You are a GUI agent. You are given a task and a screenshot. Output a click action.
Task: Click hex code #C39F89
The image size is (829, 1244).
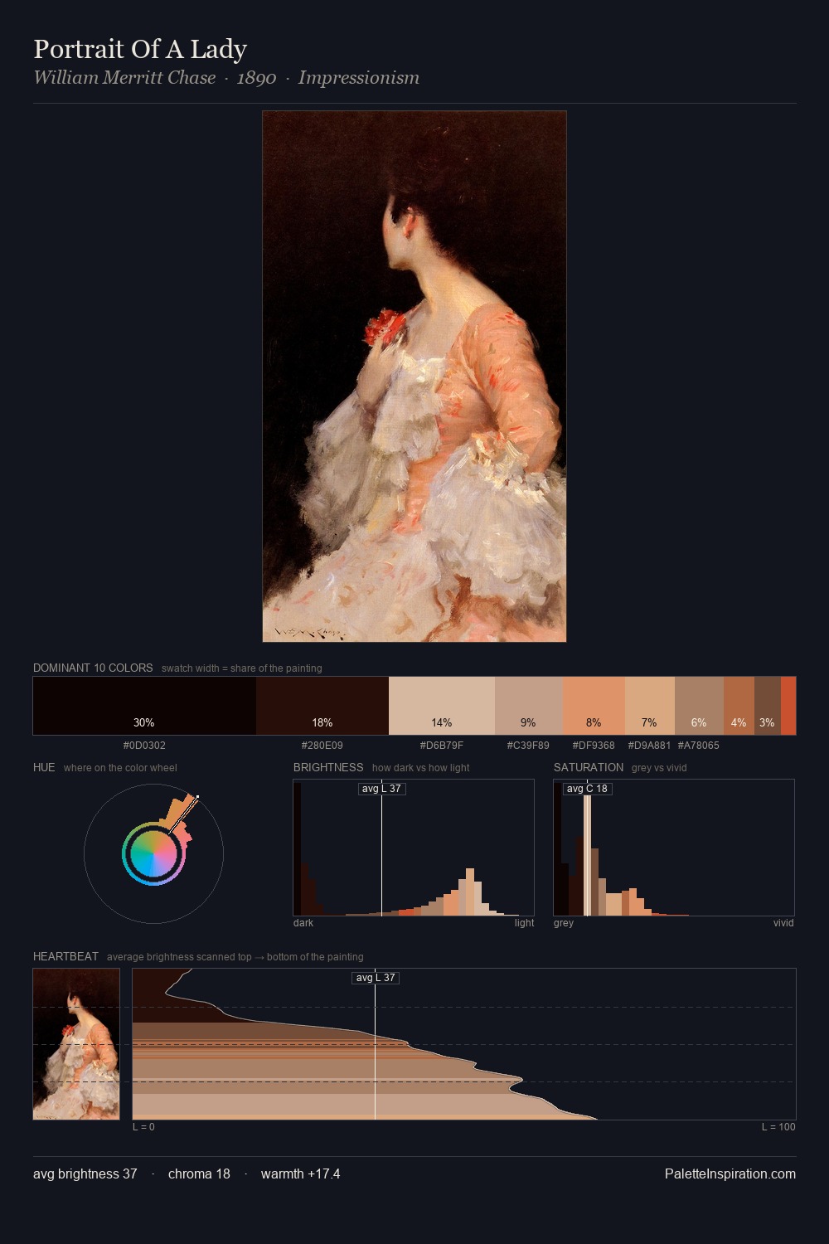tap(528, 746)
